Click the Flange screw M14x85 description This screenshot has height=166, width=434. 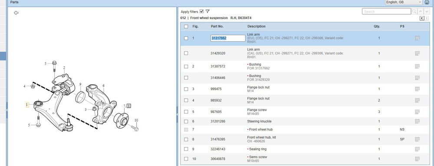coord(257,112)
